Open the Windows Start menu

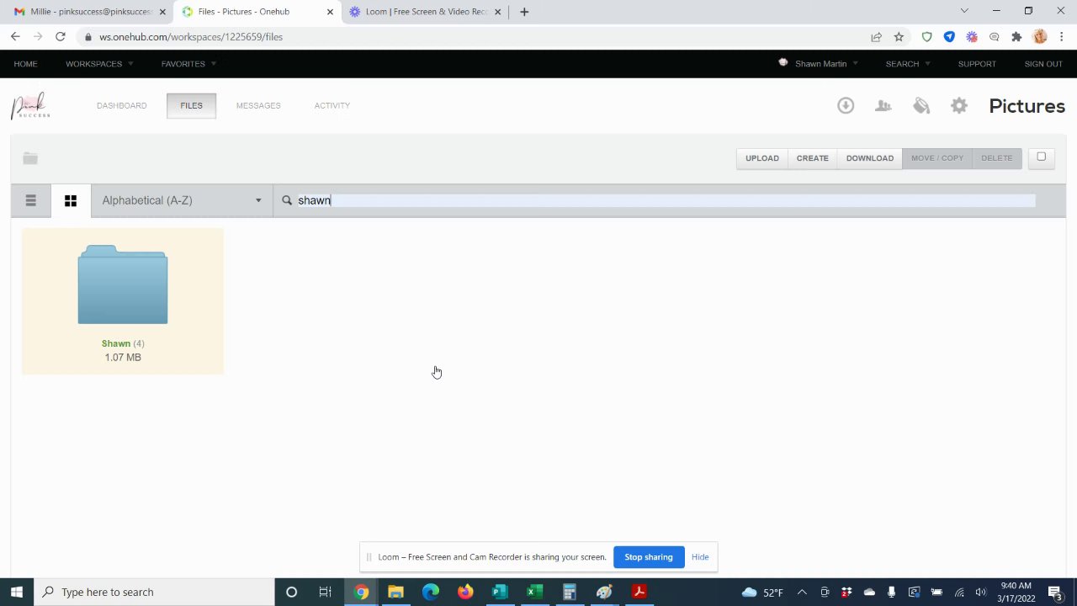pyautogui.click(x=17, y=592)
